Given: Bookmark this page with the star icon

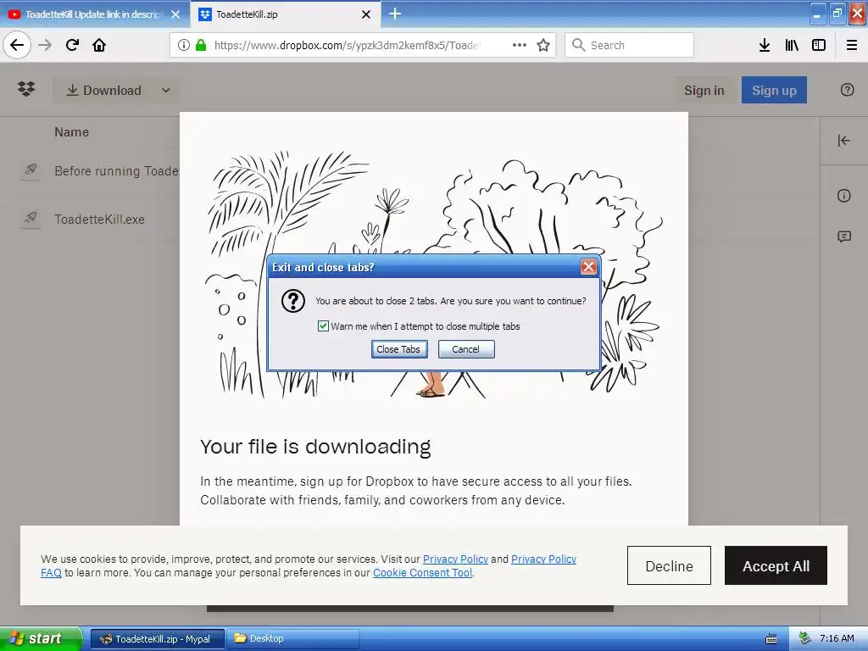Looking at the screenshot, I should click(x=543, y=45).
